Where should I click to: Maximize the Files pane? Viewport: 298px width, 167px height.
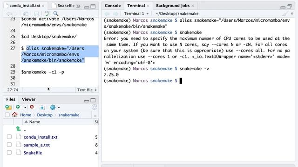click(x=93, y=100)
